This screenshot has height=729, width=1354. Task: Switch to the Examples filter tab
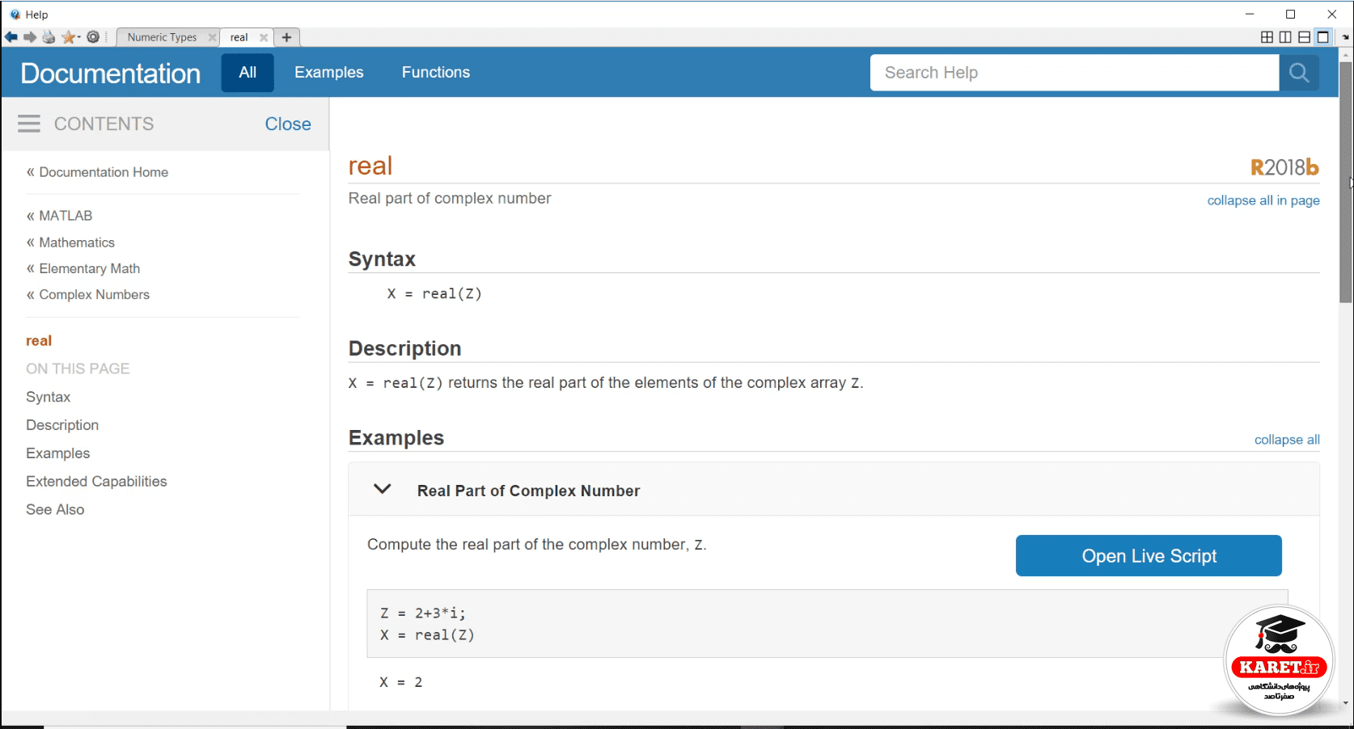328,72
